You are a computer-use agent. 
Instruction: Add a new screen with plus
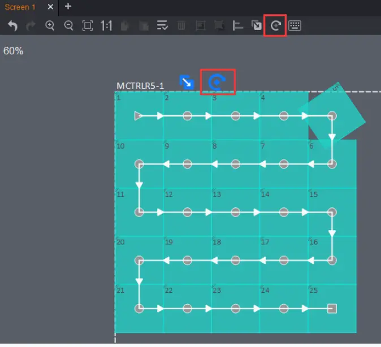coord(68,6)
